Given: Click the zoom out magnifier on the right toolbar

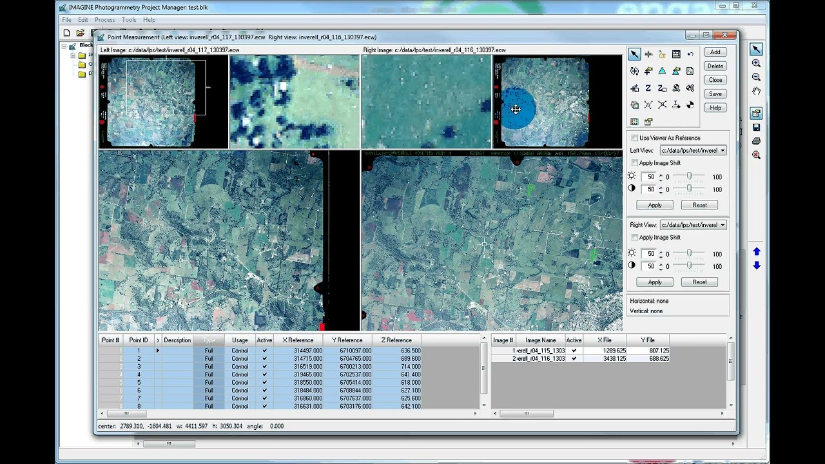Looking at the screenshot, I should pos(756,77).
